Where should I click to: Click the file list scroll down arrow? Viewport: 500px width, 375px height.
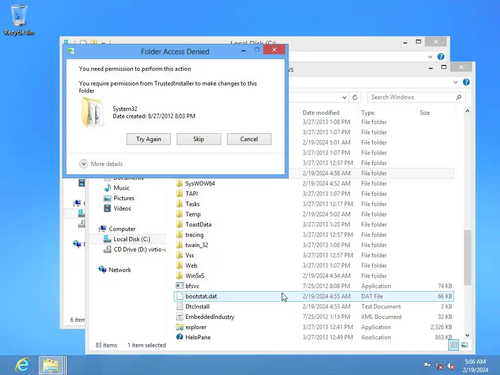click(467, 335)
